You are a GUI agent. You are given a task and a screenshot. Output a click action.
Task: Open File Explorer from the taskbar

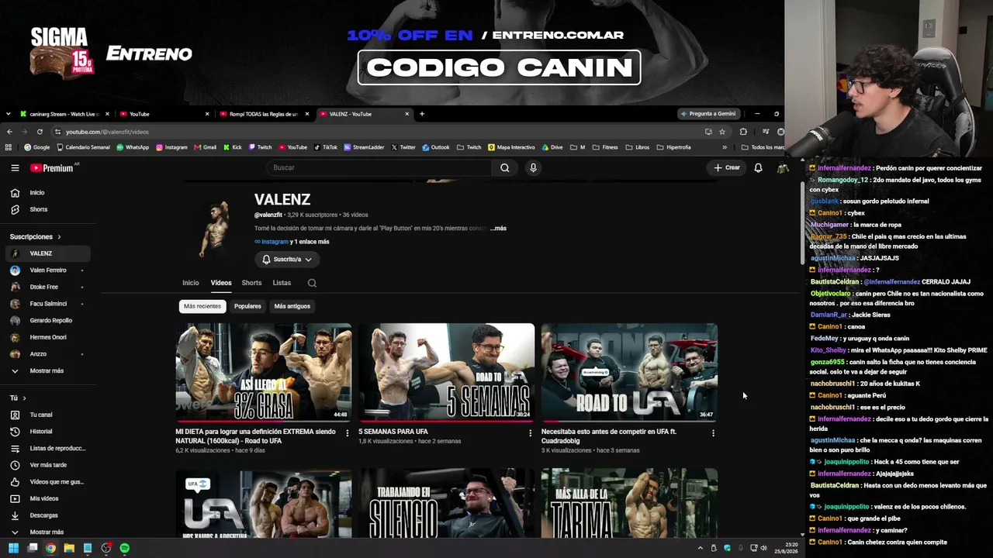coord(69,548)
